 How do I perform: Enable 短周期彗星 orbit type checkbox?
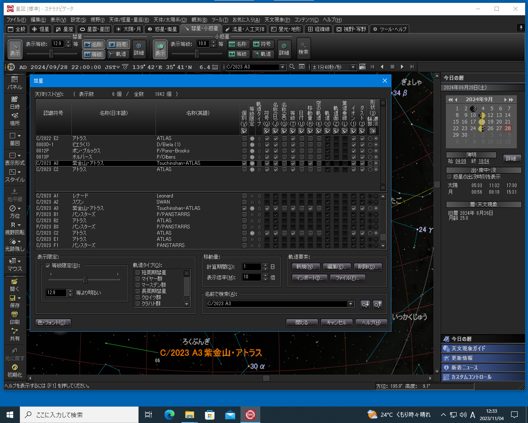[x=138, y=273]
